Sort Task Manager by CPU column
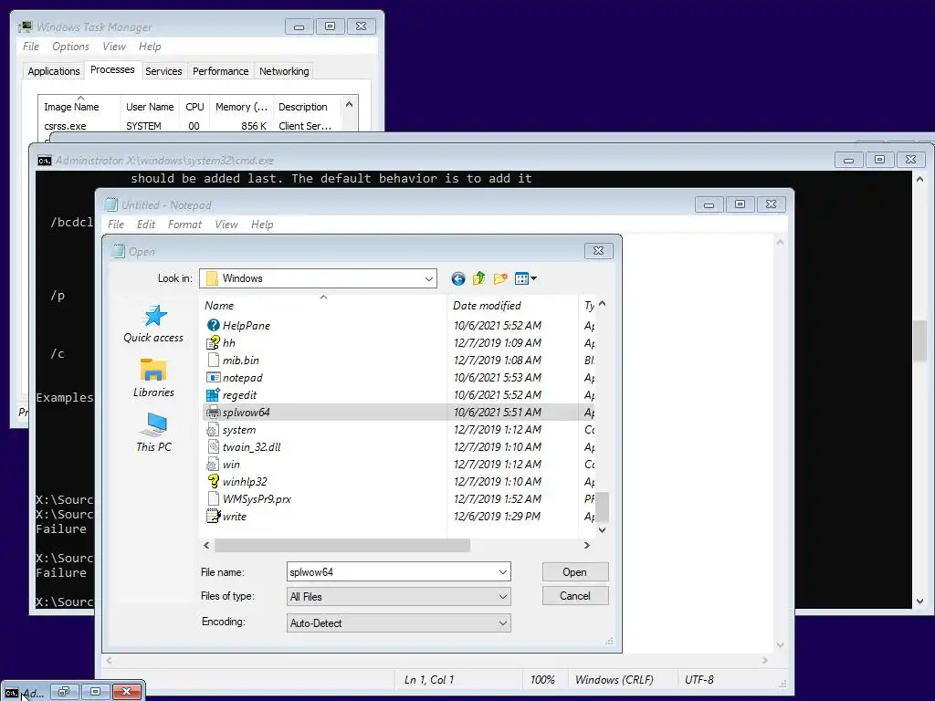935x701 pixels. click(194, 107)
